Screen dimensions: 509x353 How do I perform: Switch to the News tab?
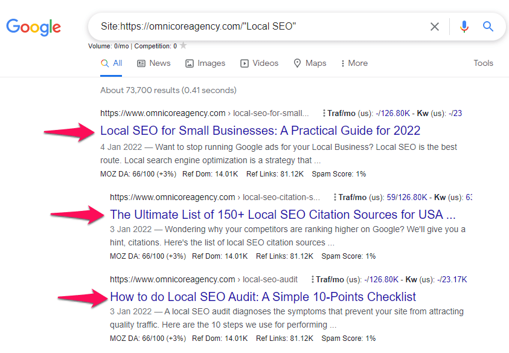[154, 63]
